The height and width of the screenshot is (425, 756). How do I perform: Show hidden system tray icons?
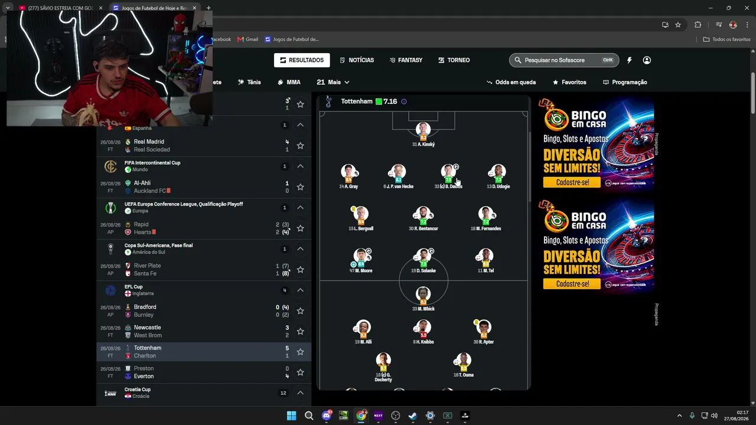coord(679,416)
